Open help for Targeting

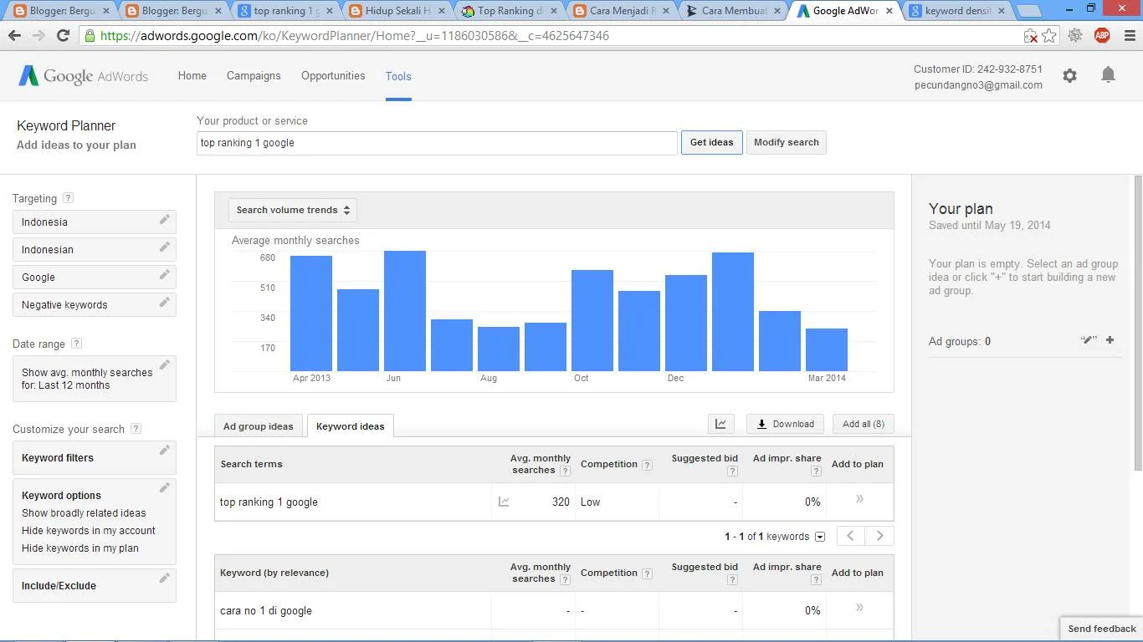(69, 198)
